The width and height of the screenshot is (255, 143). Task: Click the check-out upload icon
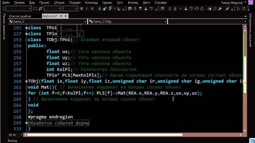pos(146,9)
